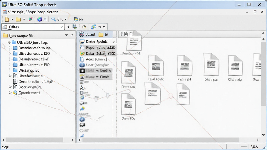Screen dimensions: 267x150
Task: Click the new file icon in the toolbar
Action: [x=7, y=19]
